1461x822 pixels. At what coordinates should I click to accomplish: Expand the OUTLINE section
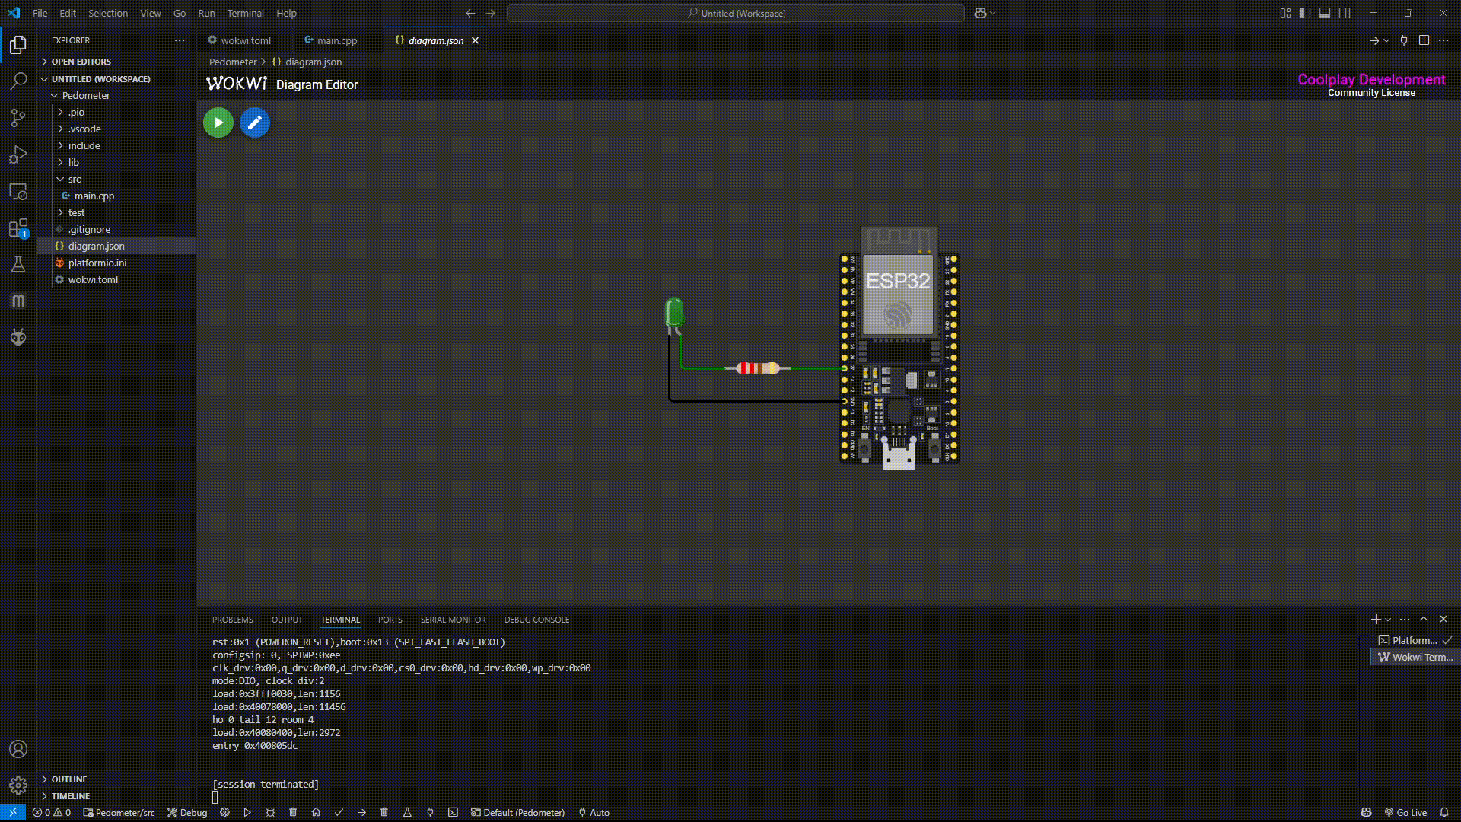coord(69,779)
